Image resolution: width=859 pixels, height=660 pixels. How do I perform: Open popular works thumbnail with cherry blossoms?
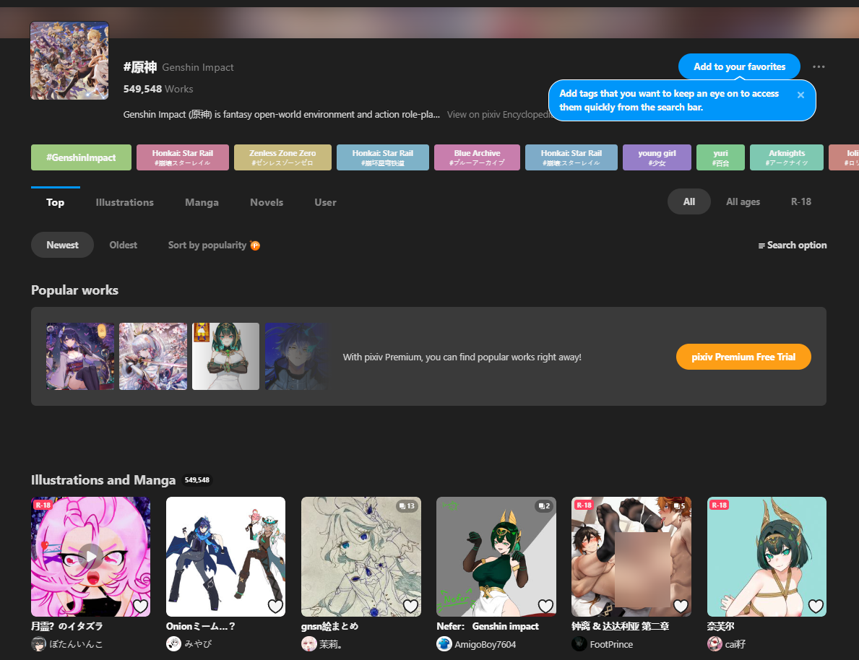(x=153, y=356)
